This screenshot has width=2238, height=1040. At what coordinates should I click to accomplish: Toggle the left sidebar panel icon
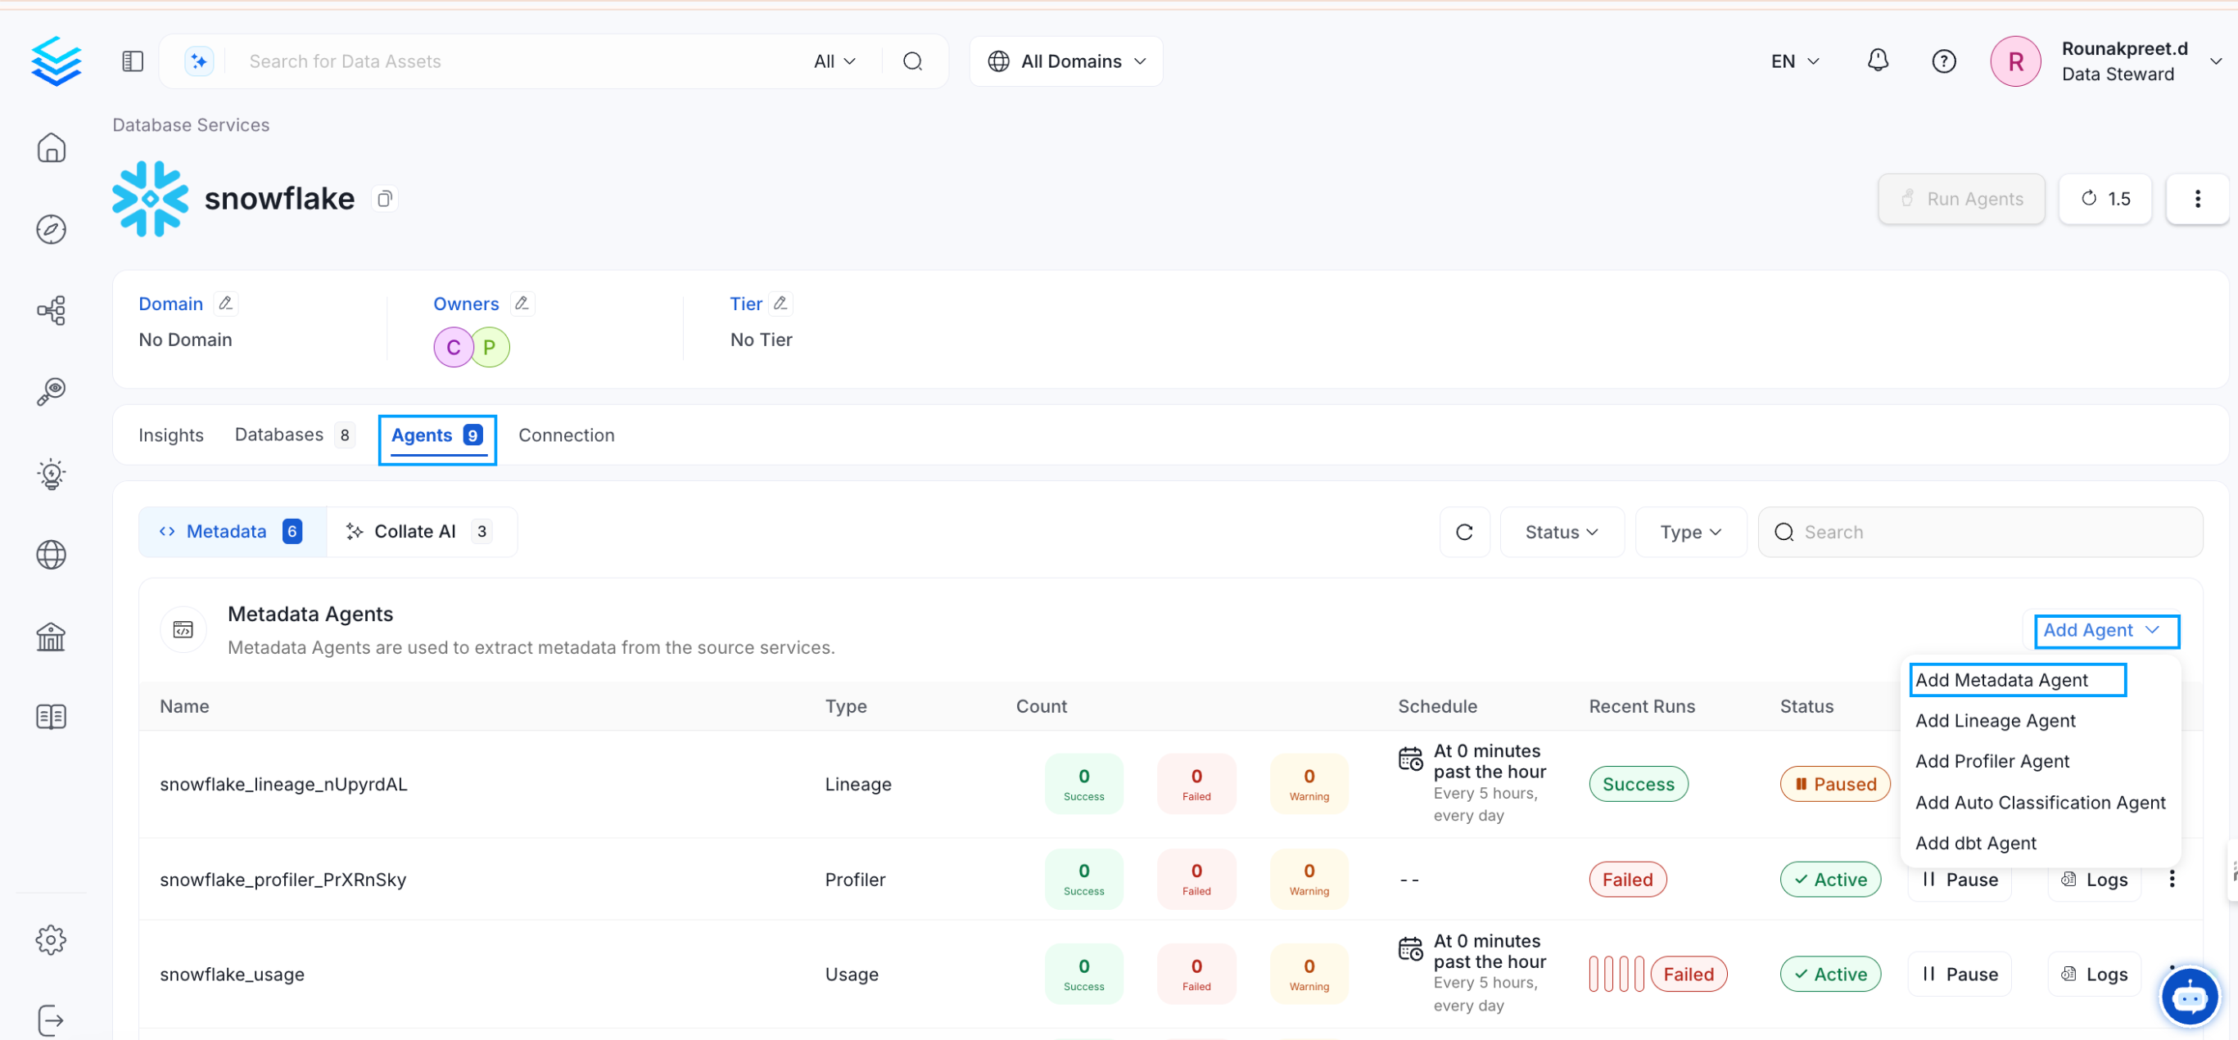[x=132, y=61]
